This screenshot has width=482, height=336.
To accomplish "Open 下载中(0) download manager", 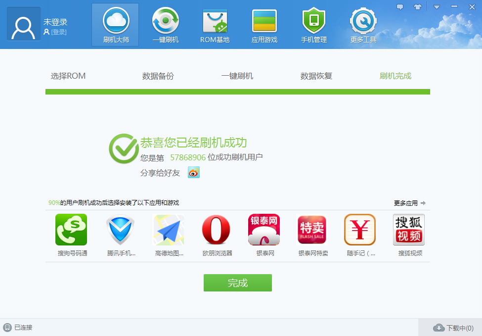I will [x=453, y=327].
